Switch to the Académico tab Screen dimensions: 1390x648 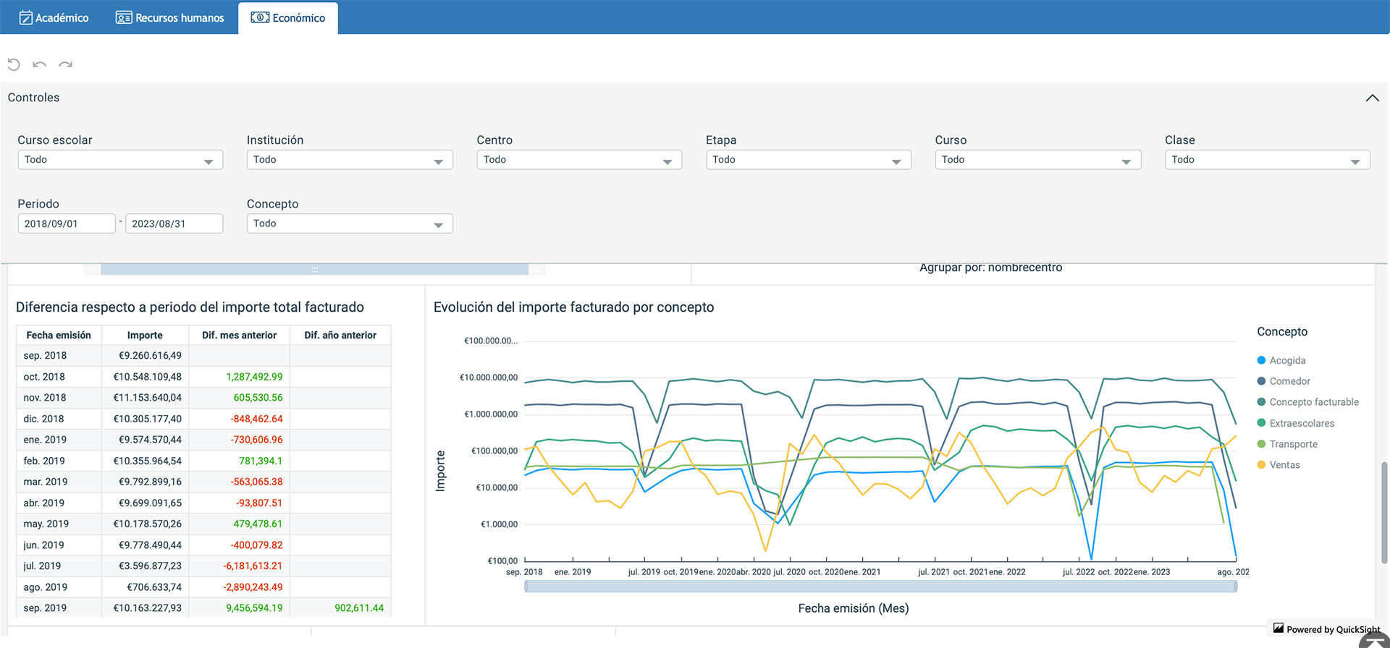pos(54,17)
